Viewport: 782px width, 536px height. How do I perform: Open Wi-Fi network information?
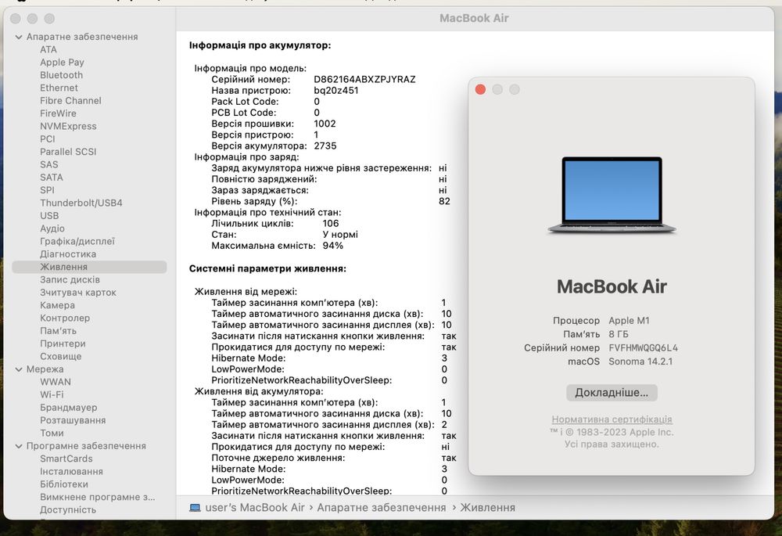(x=52, y=395)
